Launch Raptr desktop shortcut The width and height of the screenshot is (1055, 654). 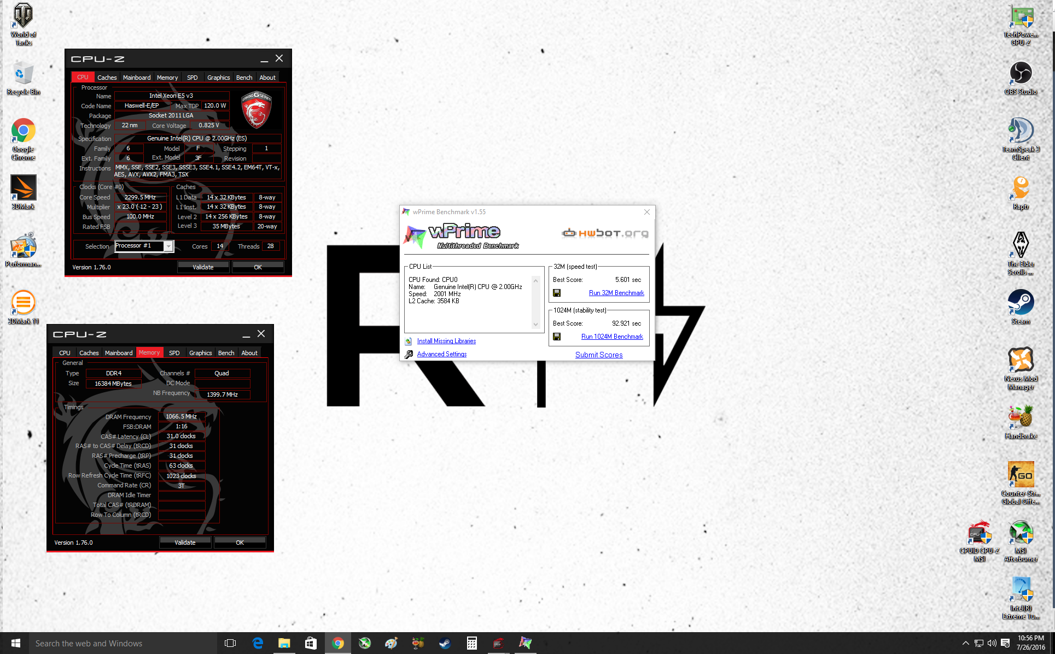pyautogui.click(x=1021, y=192)
